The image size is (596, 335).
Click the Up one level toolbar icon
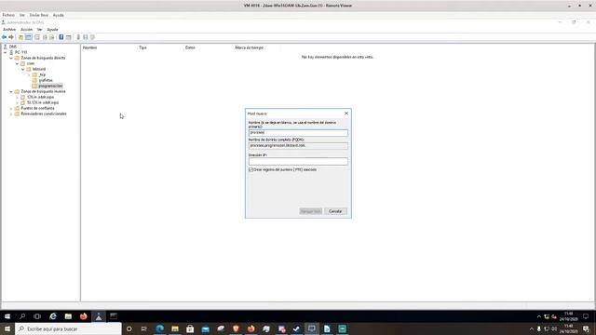tap(20, 37)
